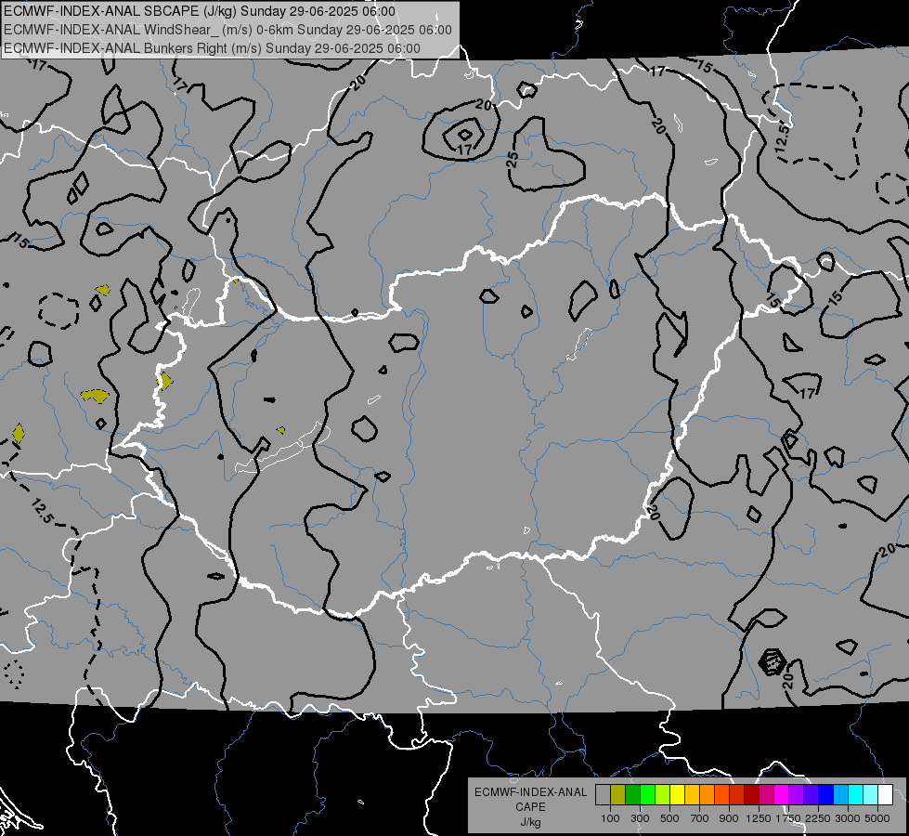This screenshot has height=836, width=909.
Task: Click the 3000 value under the legend
Action: tap(848, 818)
